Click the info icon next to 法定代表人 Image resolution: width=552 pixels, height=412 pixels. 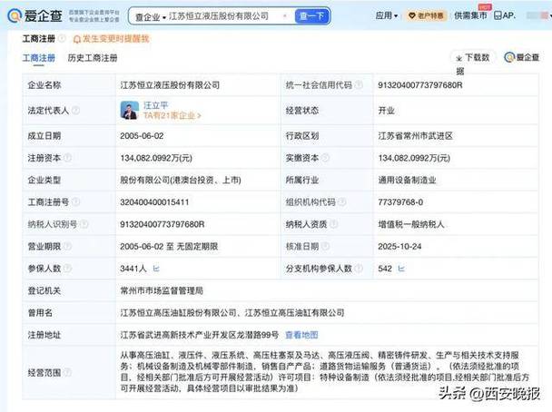coord(75,111)
